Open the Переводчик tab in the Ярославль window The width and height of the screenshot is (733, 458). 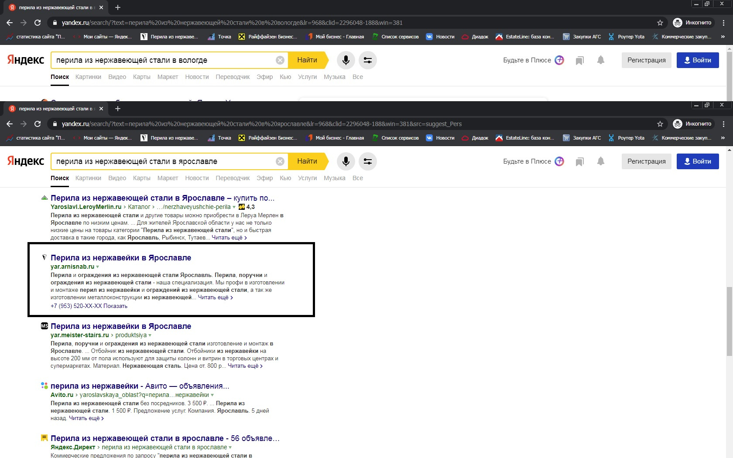(233, 178)
